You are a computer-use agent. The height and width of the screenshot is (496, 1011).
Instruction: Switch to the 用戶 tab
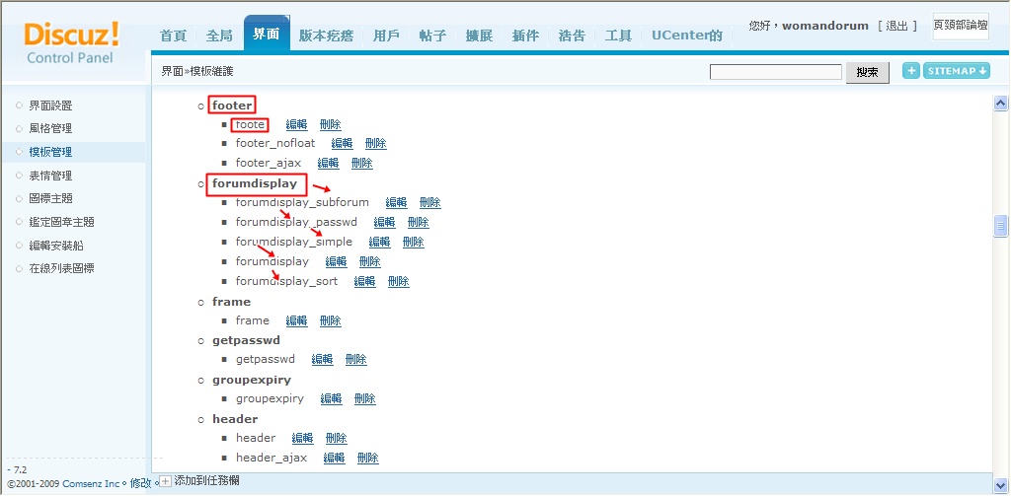pos(387,35)
